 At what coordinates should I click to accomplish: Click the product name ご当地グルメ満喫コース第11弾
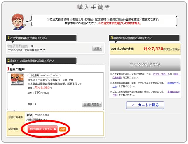[x=50, y=80]
